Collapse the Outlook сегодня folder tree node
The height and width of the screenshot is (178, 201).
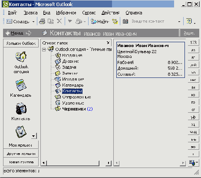44,50
